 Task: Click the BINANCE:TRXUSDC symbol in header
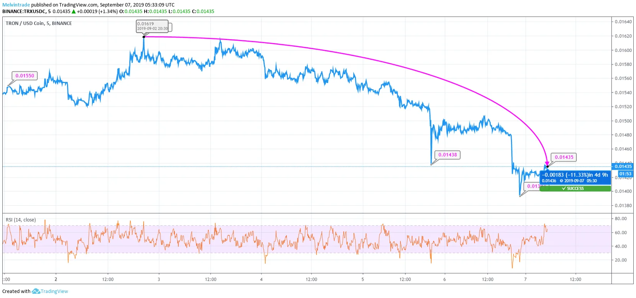click(24, 12)
